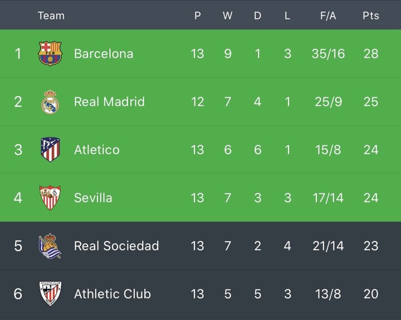Click the L losses column header
The width and height of the screenshot is (401, 320).
(287, 16)
